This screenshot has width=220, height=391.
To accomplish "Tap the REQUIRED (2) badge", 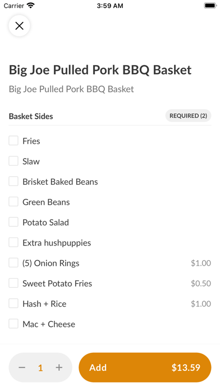I will (x=189, y=116).
